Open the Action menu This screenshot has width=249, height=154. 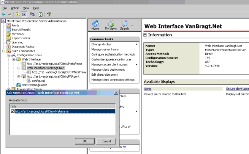(x=15, y=8)
